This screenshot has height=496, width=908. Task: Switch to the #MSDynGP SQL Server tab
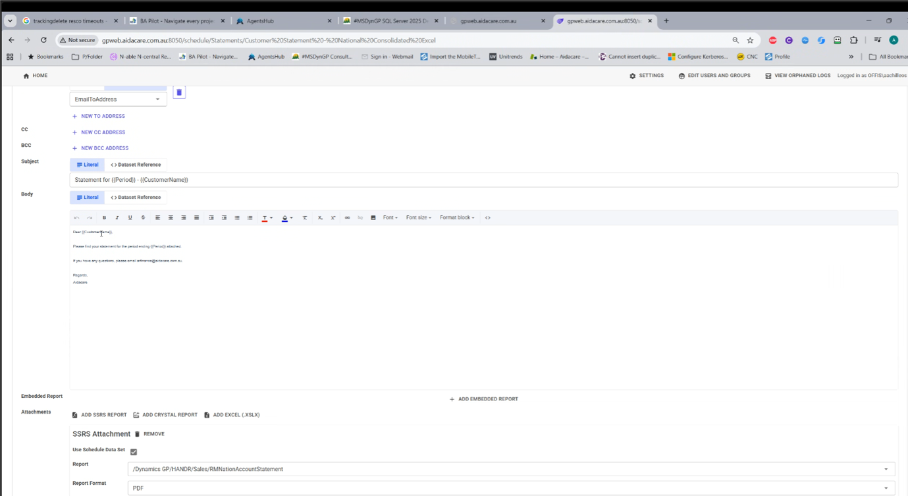pos(390,21)
